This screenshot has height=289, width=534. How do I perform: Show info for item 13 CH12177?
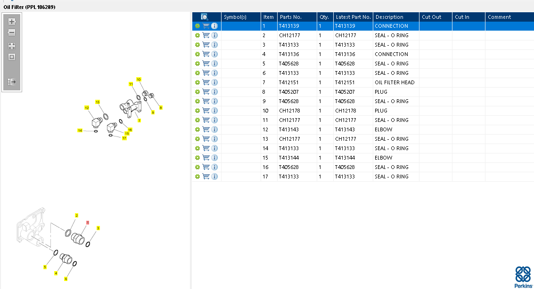pos(214,139)
